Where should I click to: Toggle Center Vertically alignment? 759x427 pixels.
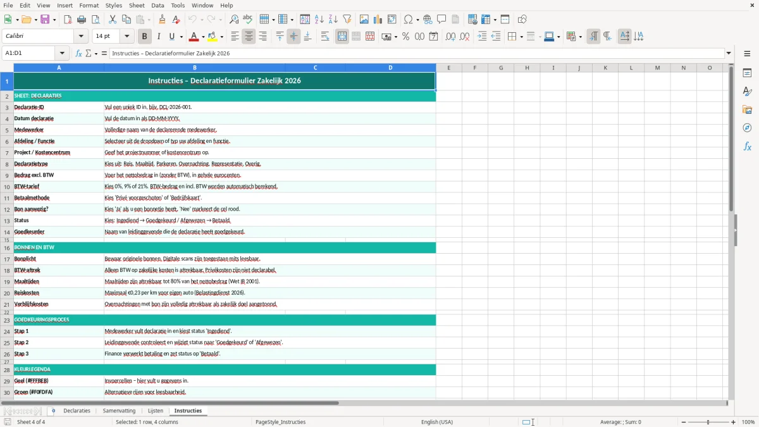coord(293,37)
